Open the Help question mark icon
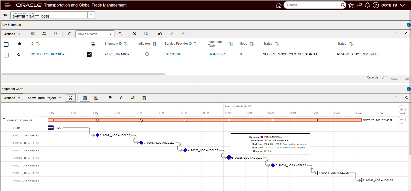This screenshot has width=411, height=191. tap(376, 5)
